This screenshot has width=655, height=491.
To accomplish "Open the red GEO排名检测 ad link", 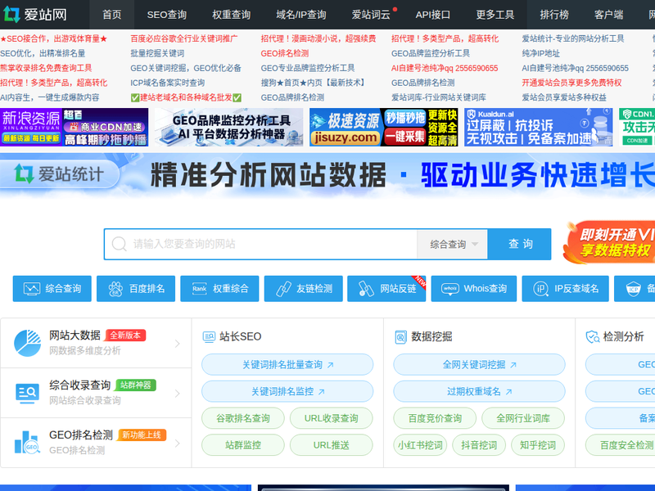I will [285, 53].
